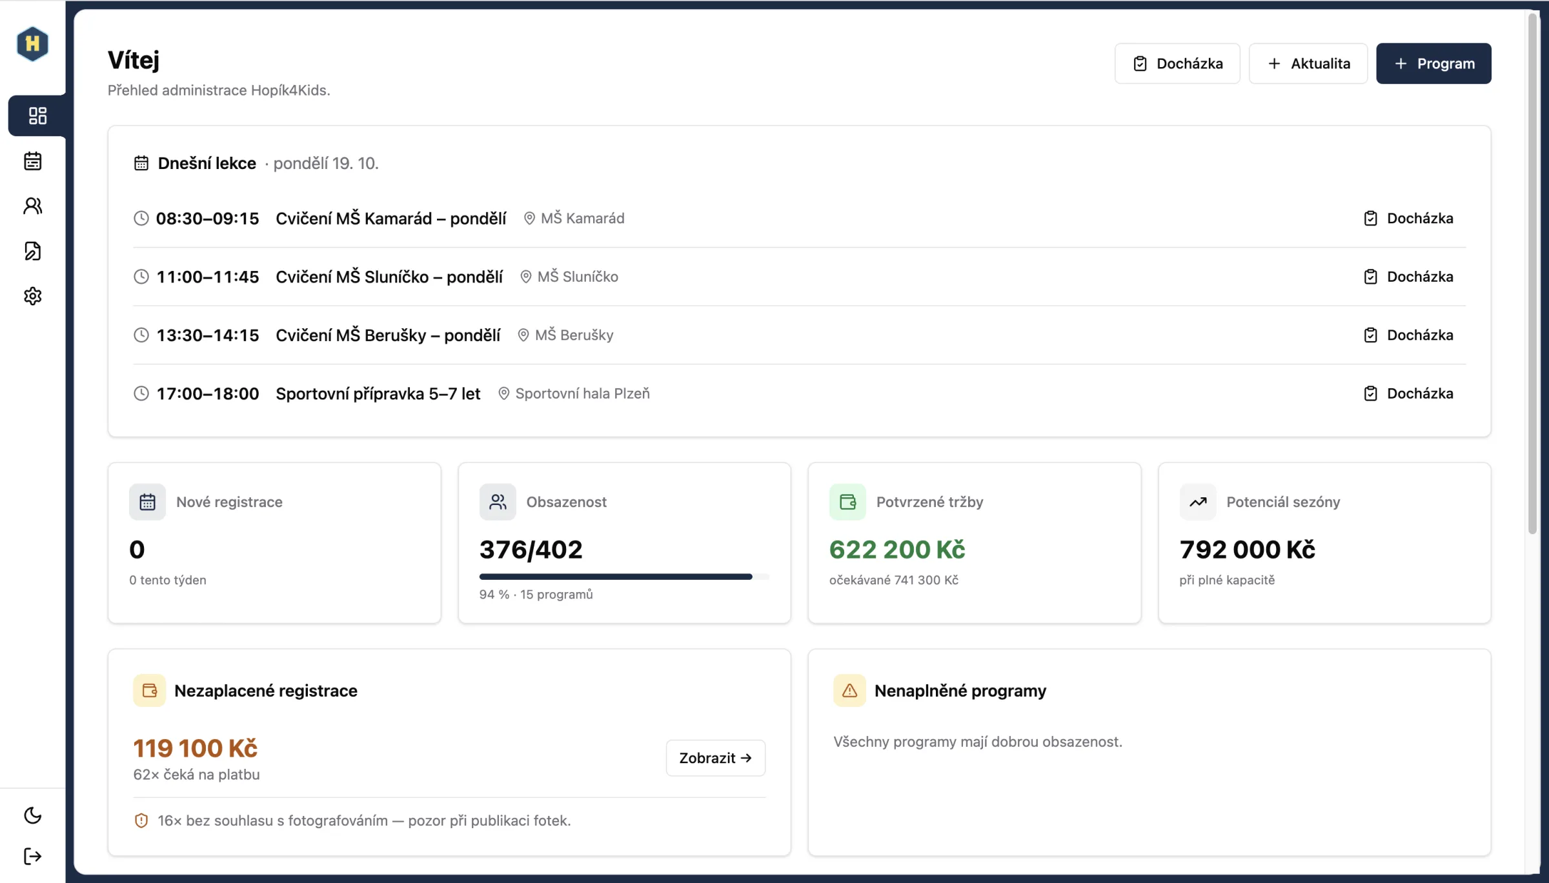Click clock icon of 13:30–14:15 lesson
Screen dimensions: 1549x883
tap(141, 335)
